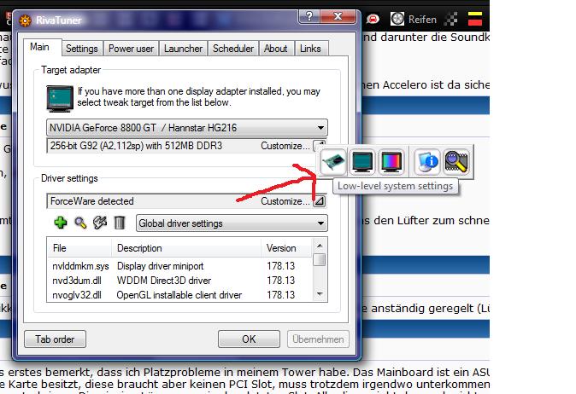The height and width of the screenshot is (394, 576).
Task: Open the Power user tab
Action: coord(131,49)
